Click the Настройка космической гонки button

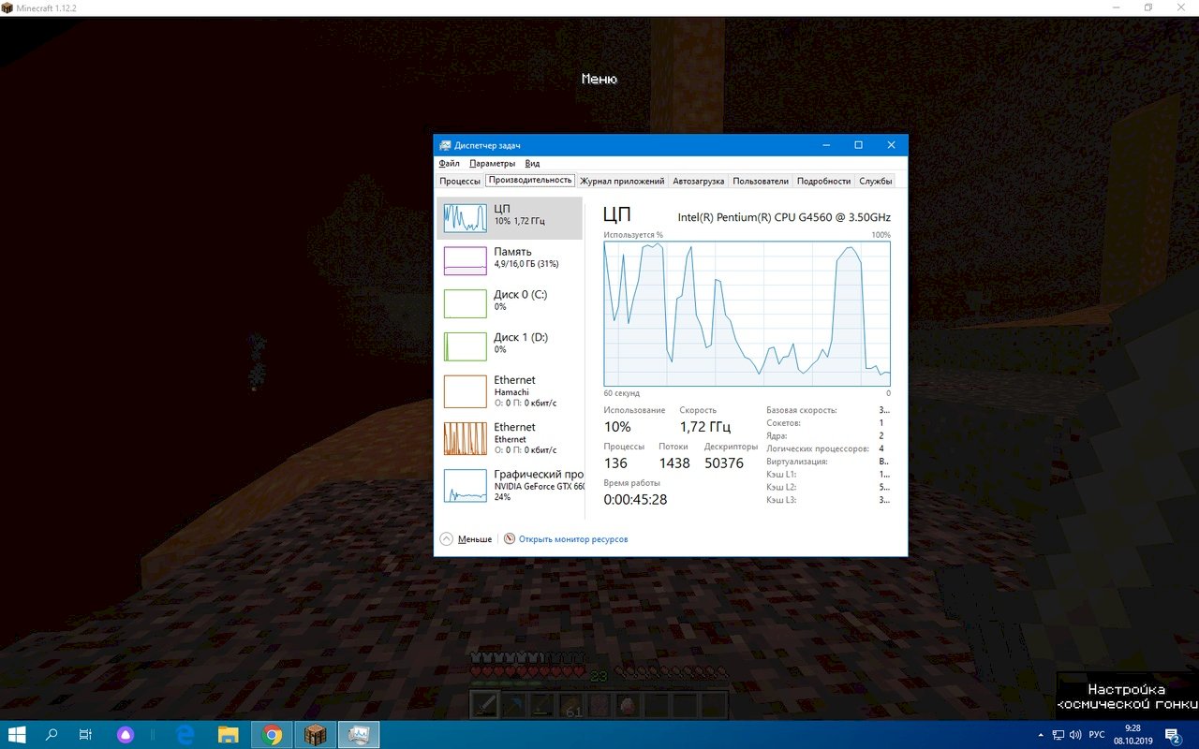(1128, 697)
